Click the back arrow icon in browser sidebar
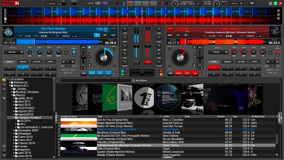The width and height of the screenshot is (284, 160). 4,99
